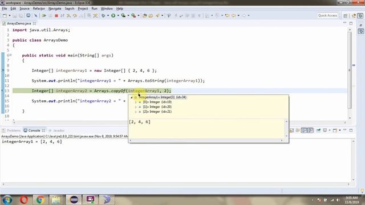Click the Debug bug icon in the toolbar
The image size is (365, 205).
pos(103,15)
